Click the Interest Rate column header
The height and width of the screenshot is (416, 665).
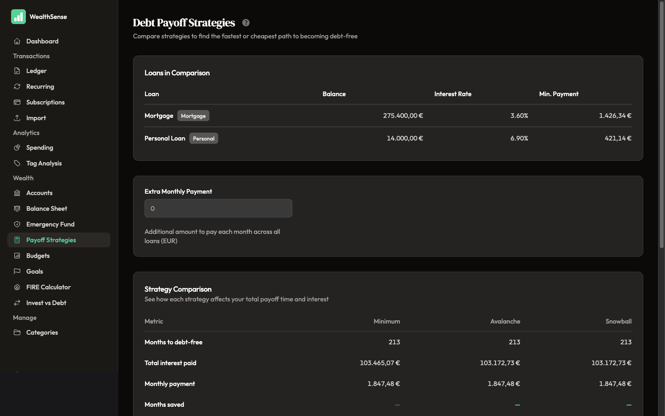(453, 94)
